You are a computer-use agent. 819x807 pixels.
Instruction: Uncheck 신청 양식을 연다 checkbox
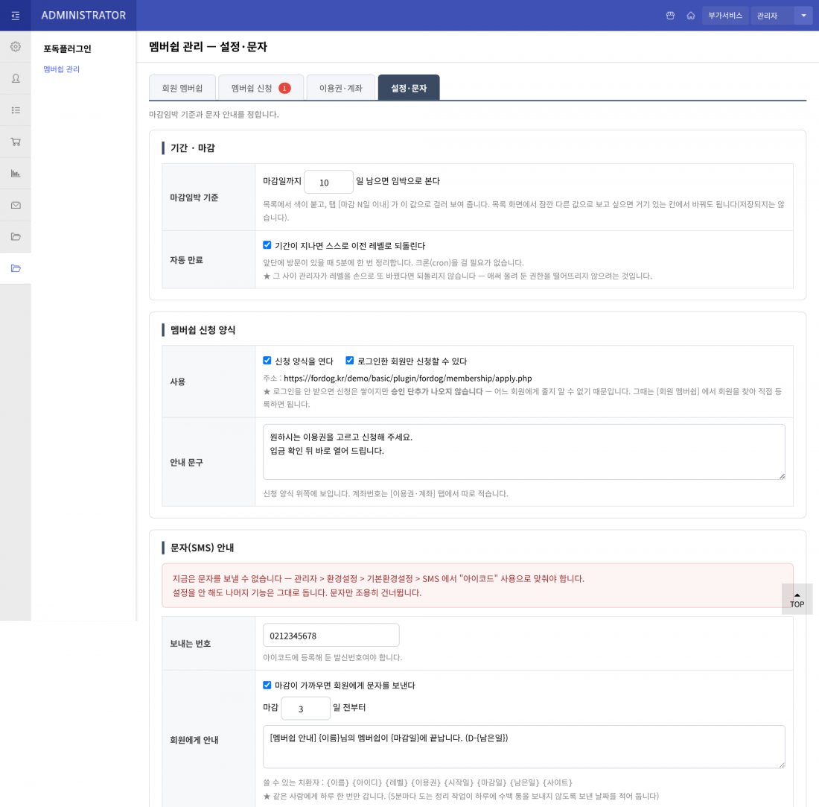(x=267, y=361)
